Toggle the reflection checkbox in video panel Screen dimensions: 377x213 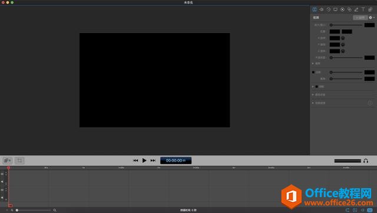(313, 72)
